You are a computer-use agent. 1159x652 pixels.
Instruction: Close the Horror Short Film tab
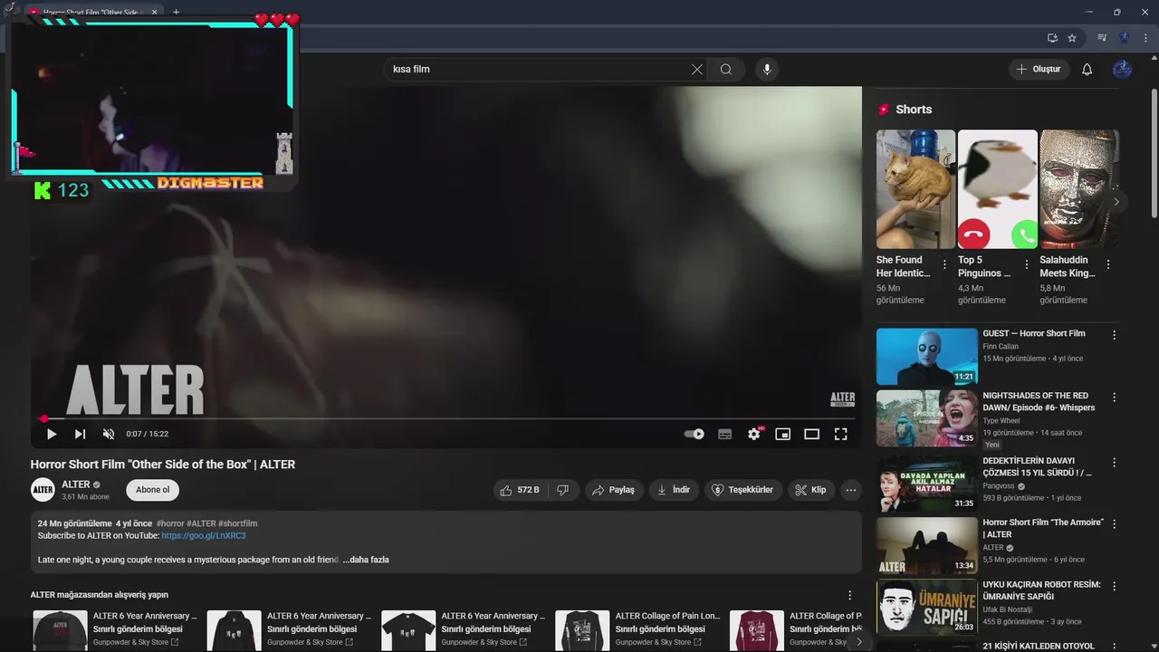154,13
